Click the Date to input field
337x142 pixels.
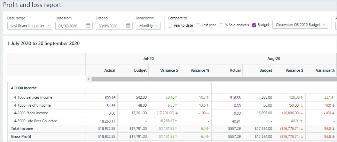(x=110, y=26)
